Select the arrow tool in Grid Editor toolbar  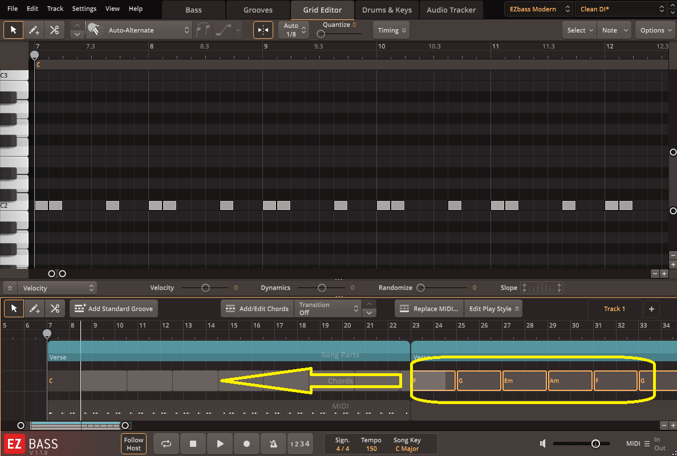13,30
